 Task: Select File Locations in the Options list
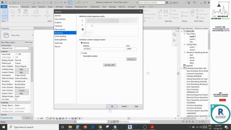60,29
